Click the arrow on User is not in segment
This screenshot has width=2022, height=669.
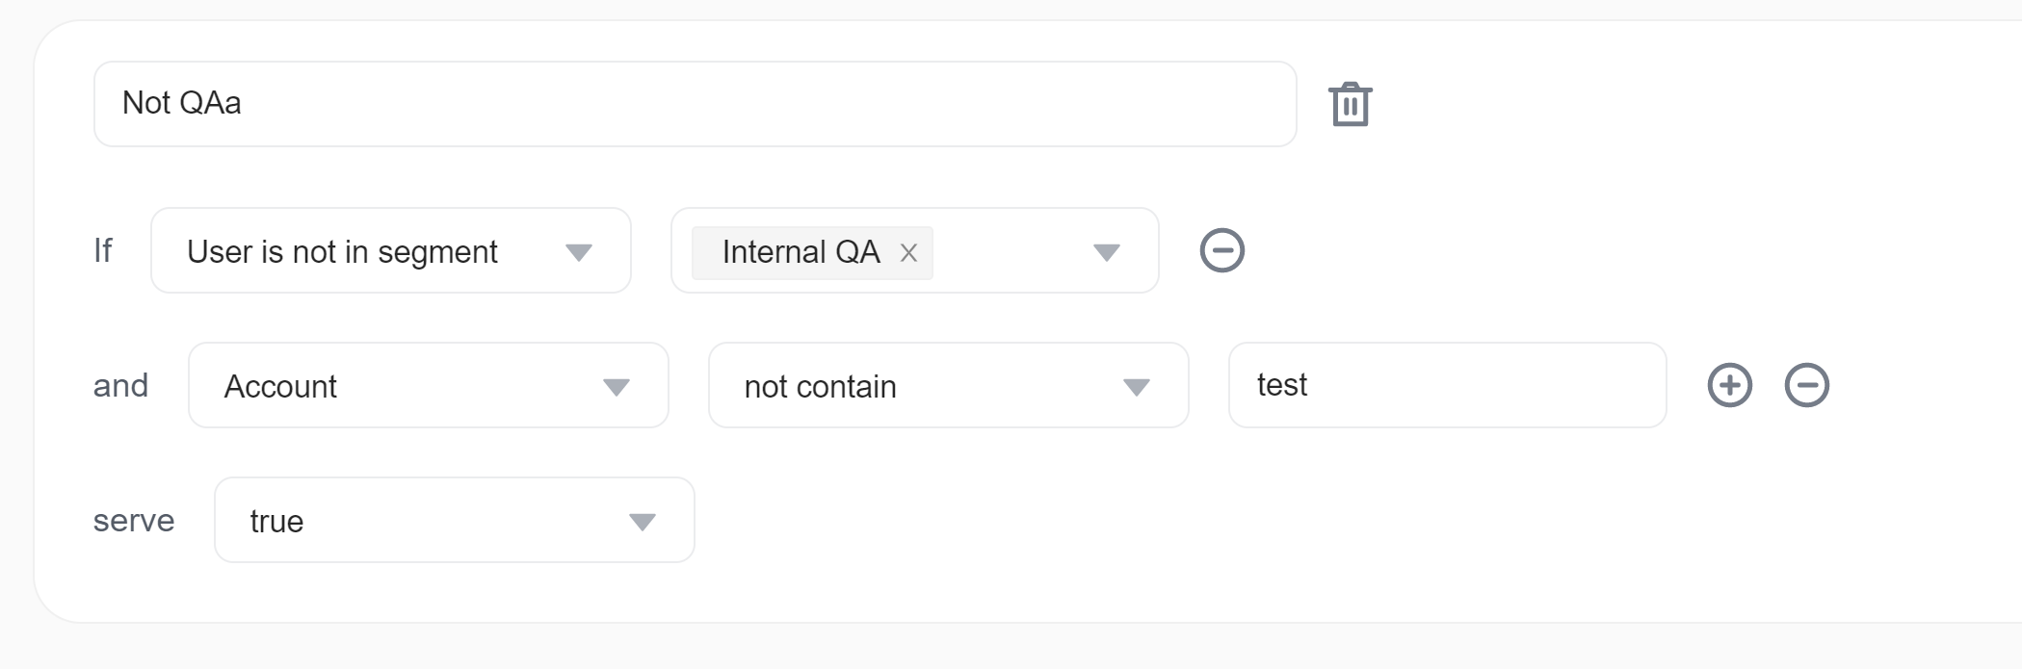tap(578, 252)
